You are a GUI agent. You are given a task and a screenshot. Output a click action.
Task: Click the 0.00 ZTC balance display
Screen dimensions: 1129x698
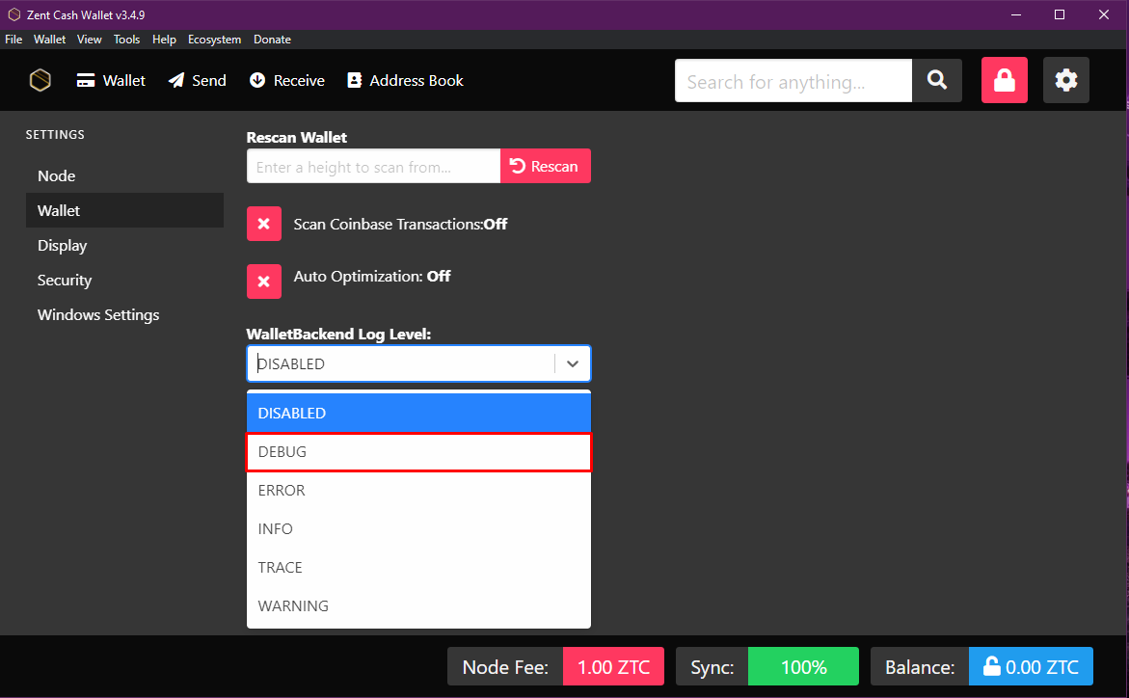click(x=1031, y=666)
